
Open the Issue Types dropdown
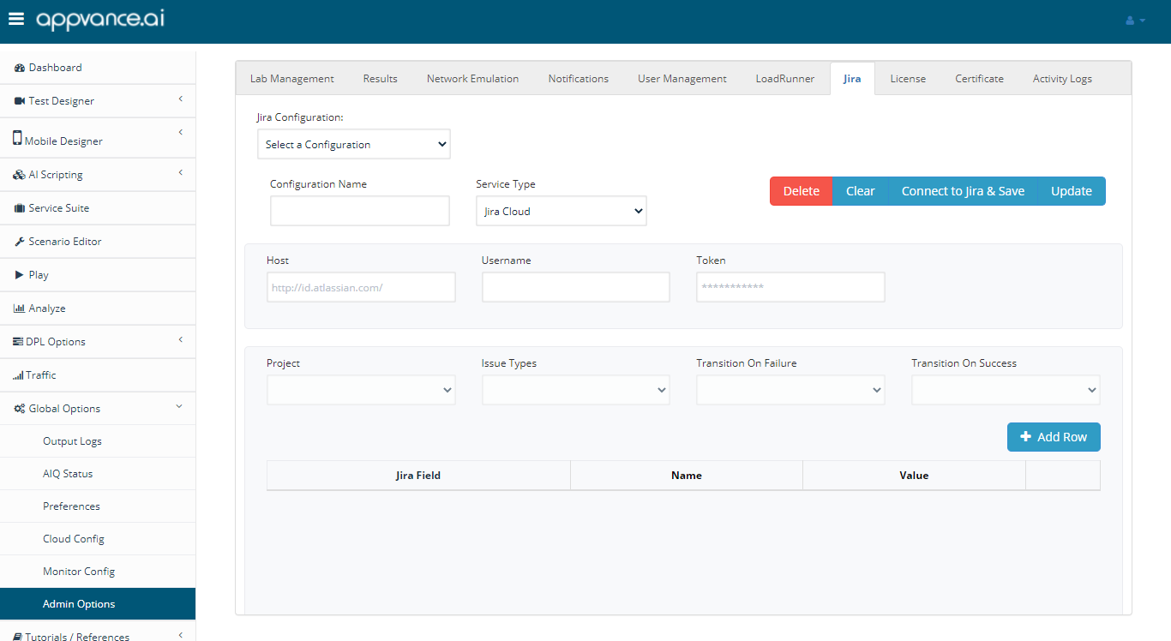coord(576,390)
